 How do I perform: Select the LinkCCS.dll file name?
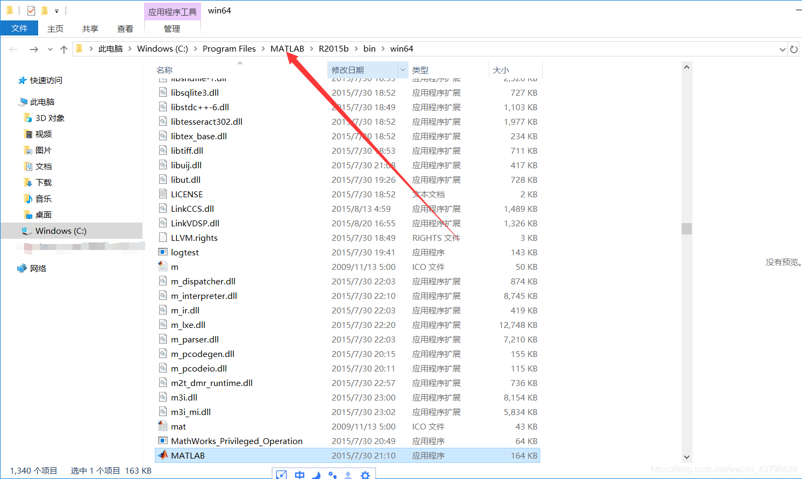[192, 209]
